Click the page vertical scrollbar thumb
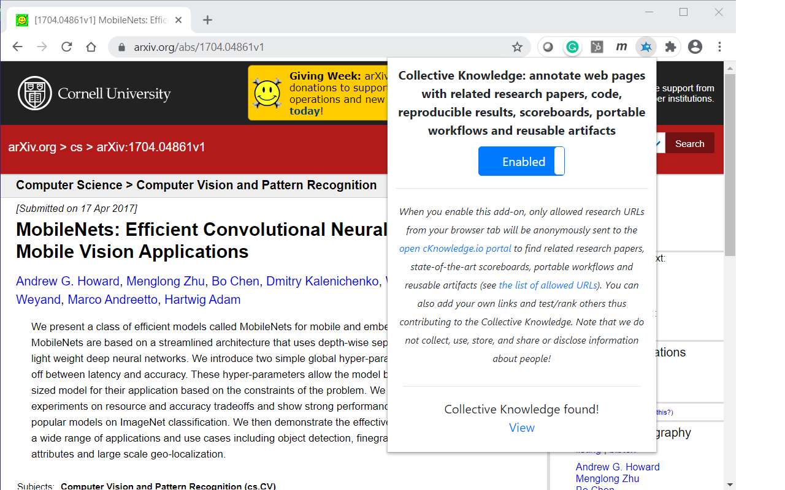 730,164
